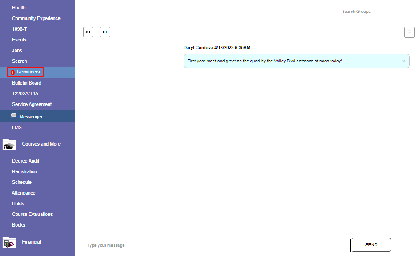Image resolution: width=417 pixels, height=256 pixels.
Task: Expand the Financial section
Action: [31, 242]
